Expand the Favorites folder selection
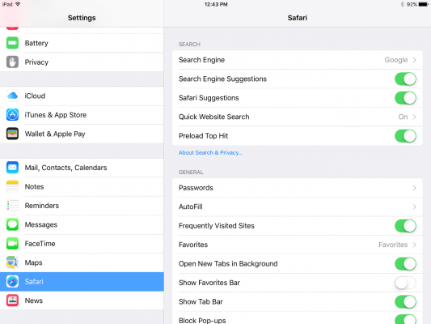The width and height of the screenshot is (431, 324). 298,245
